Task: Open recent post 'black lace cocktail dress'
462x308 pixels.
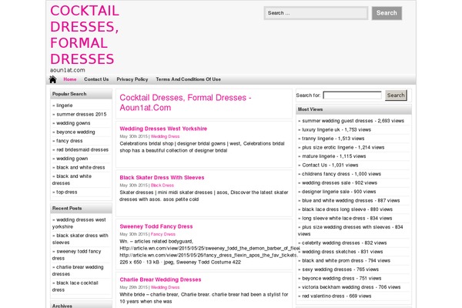Action: click(x=75, y=286)
